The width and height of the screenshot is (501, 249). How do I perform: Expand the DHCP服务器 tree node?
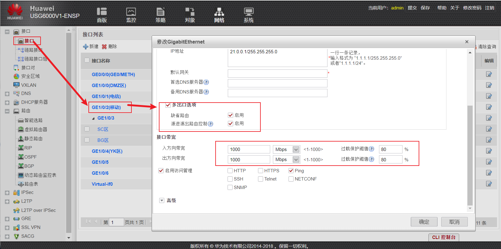click(x=7, y=103)
